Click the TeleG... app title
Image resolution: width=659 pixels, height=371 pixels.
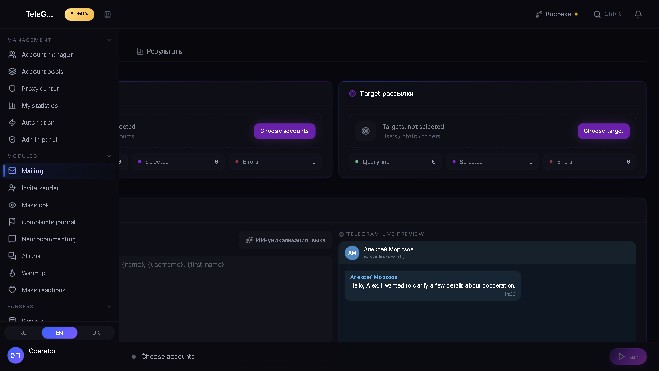(40, 14)
